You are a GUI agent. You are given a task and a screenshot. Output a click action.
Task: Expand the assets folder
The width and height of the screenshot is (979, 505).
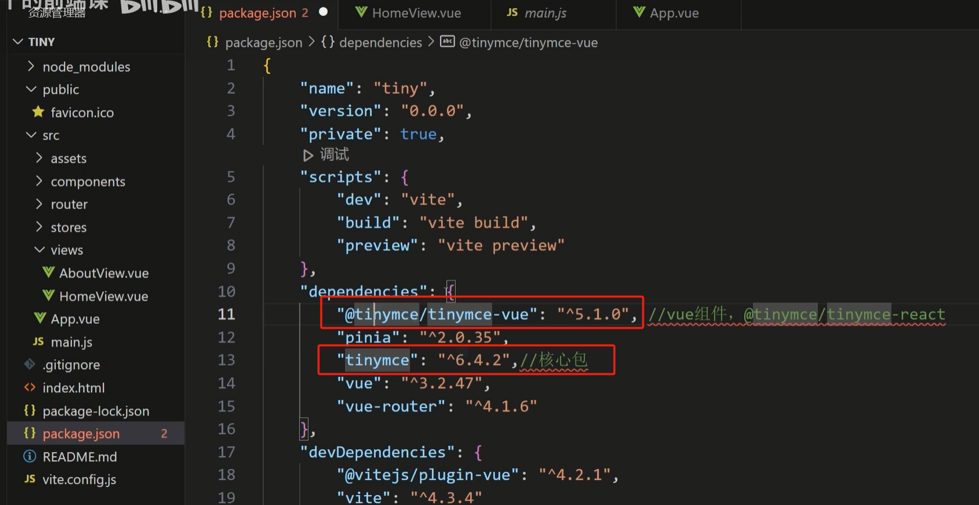pos(39,158)
